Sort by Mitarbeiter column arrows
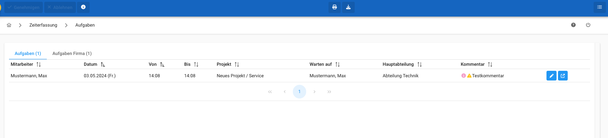The width and height of the screenshot is (608, 138). pyautogui.click(x=38, y=64)
